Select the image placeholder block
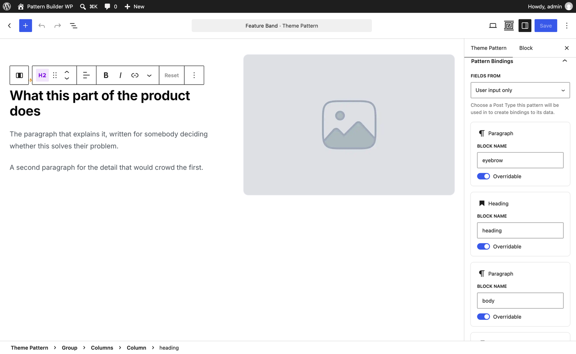The image size is (576, 354). (349, 125)
